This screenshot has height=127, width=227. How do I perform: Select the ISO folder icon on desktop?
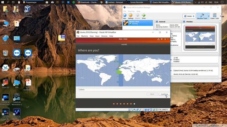click(61, 39)
